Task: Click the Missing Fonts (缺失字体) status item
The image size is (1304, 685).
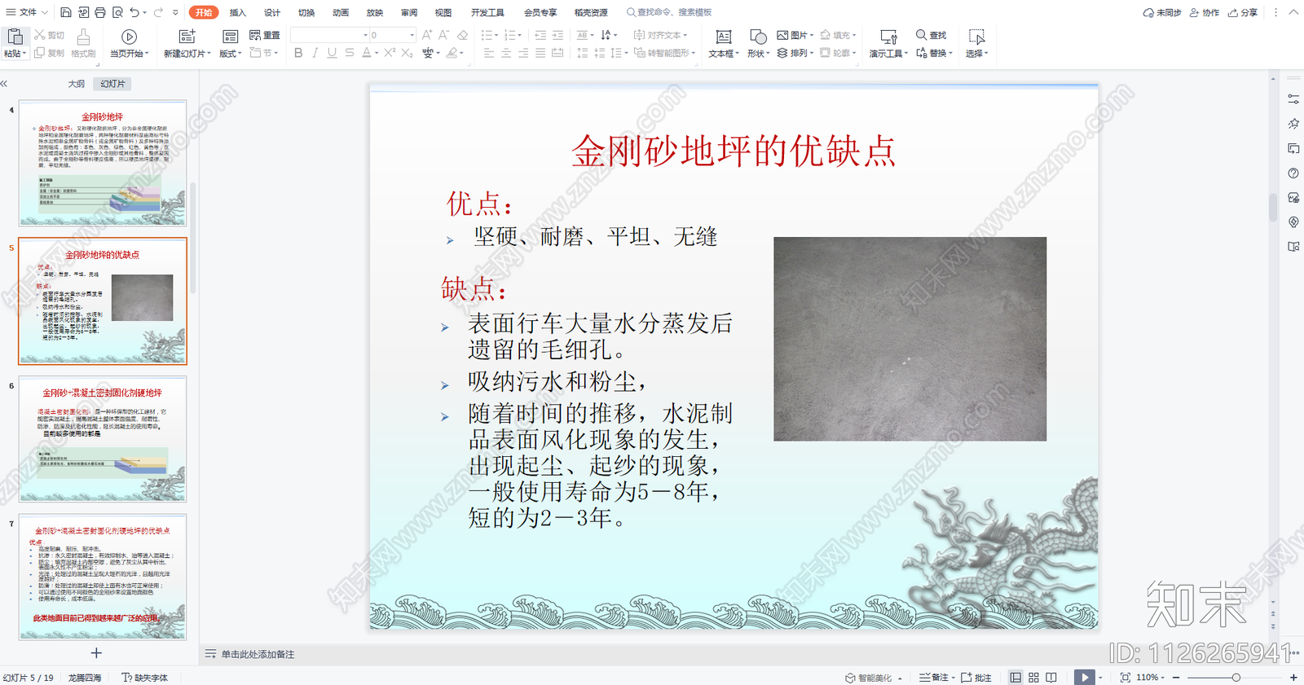Action: click(145, 678)
